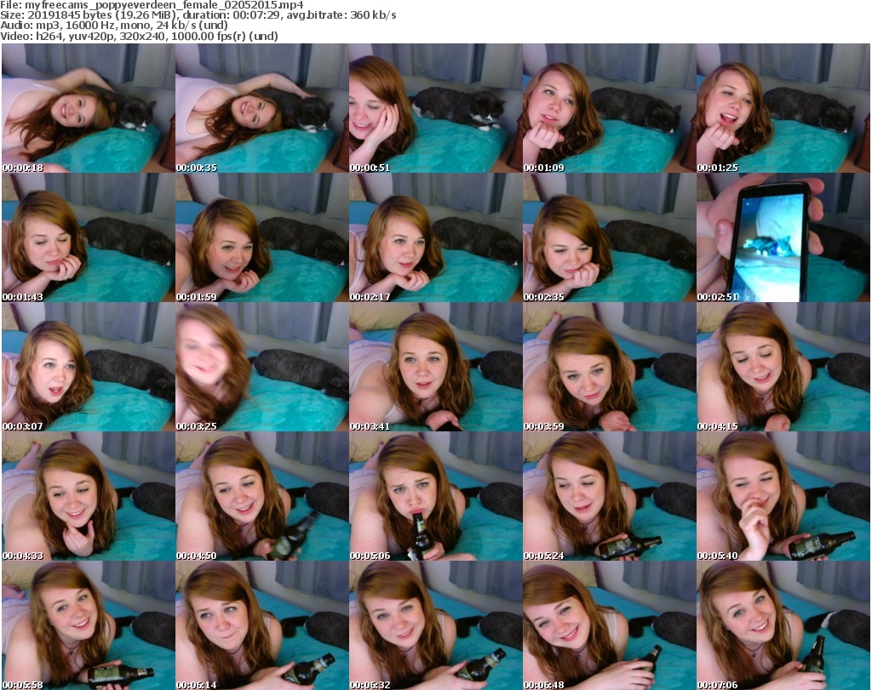Select the thumbnail timestamped 00:03:59
The width and height of the screenshot is (872, 690).
click(609, 367)
